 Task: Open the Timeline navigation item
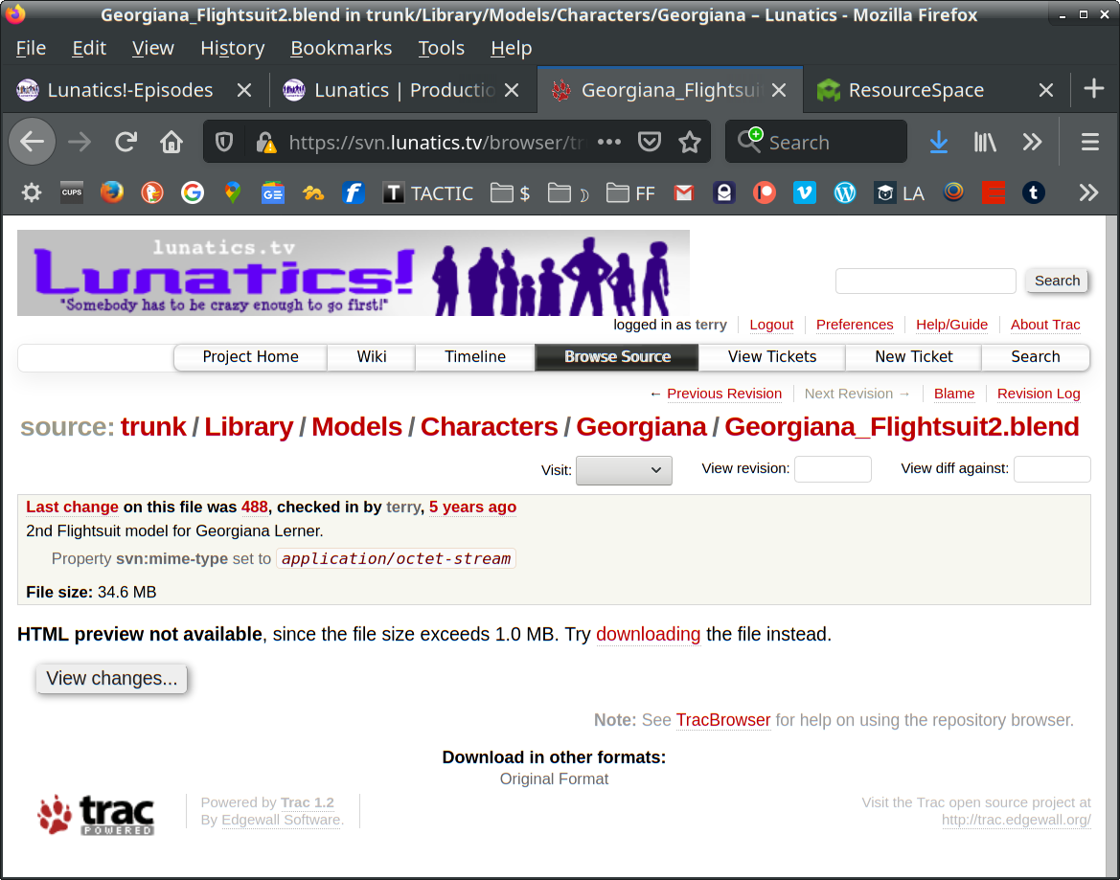(x=475, y=357)
